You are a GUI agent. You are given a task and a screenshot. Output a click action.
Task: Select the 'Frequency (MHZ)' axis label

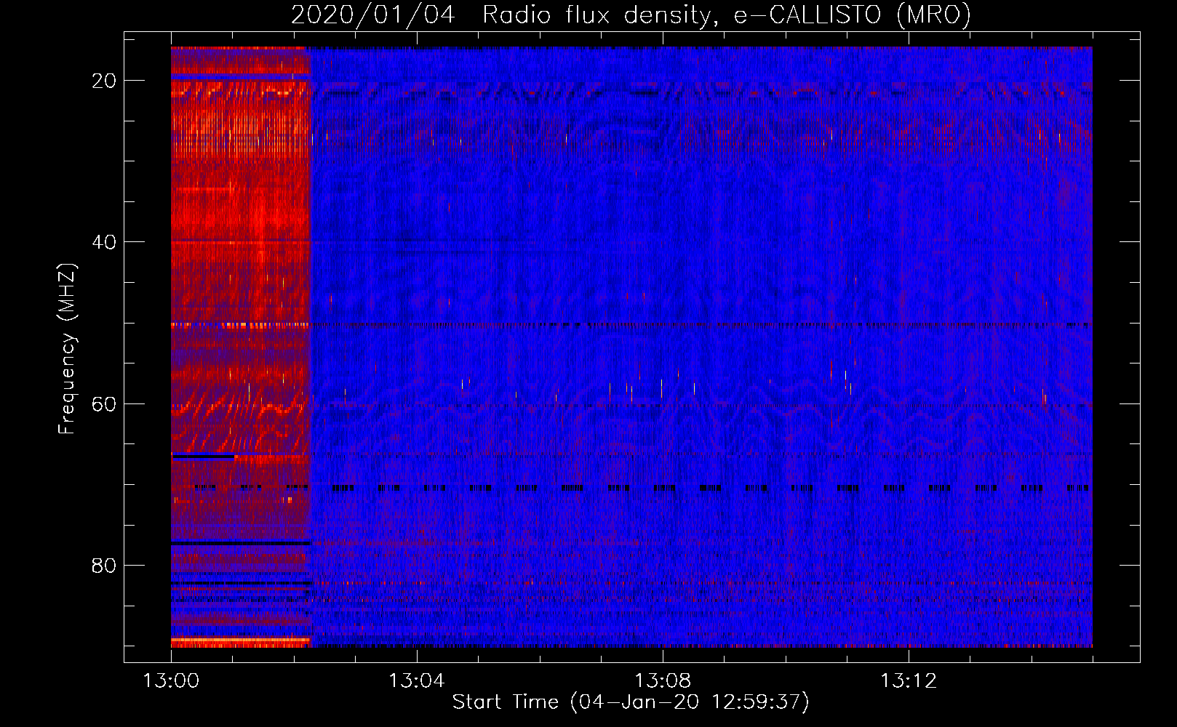[x=67, y=349]
